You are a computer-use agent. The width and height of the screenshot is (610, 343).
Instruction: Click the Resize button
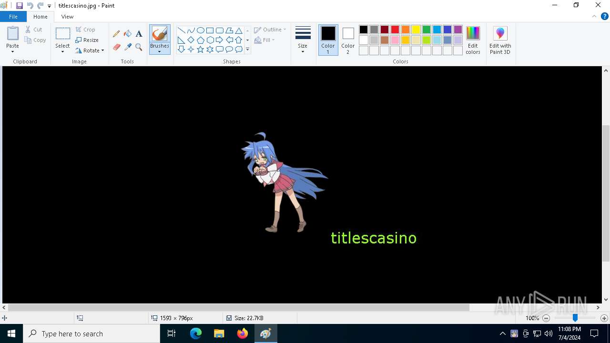coord(87,40)
